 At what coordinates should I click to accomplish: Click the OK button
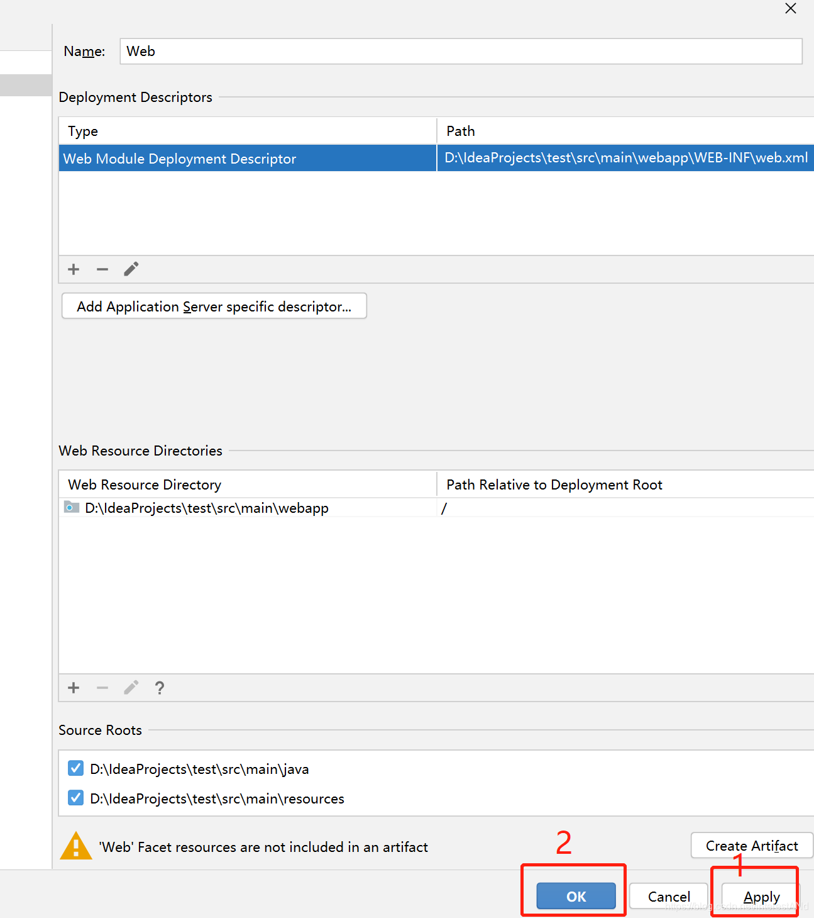(576, 896)
